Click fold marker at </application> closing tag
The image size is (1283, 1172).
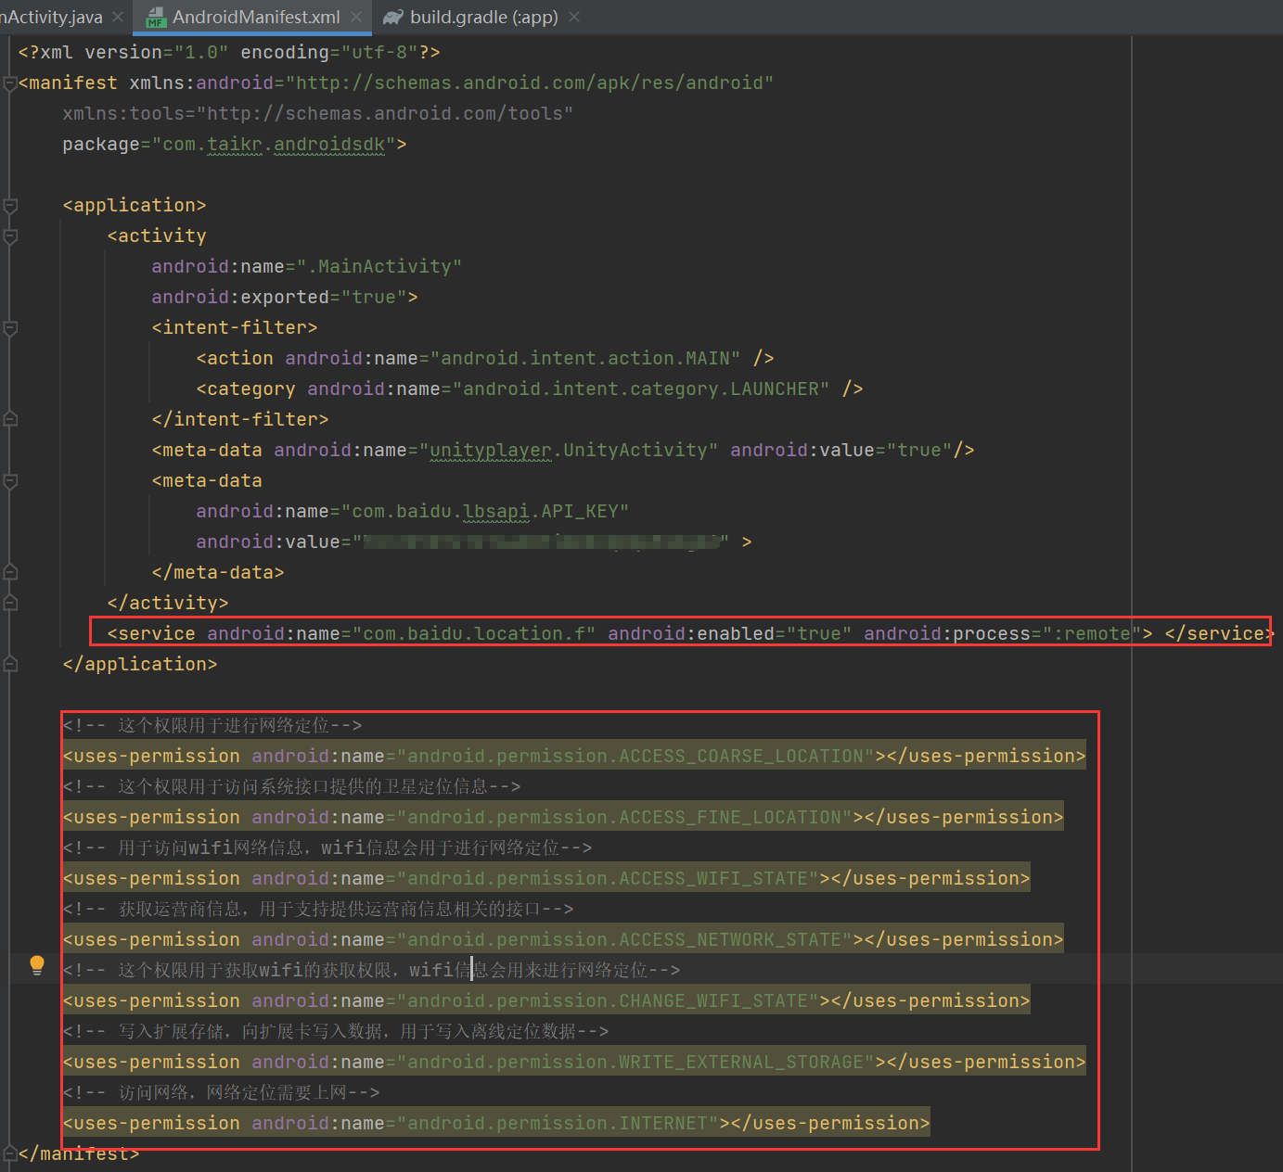10,664
